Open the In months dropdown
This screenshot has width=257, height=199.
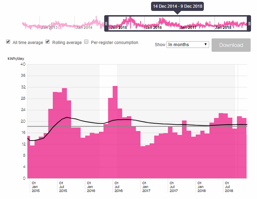188,45
